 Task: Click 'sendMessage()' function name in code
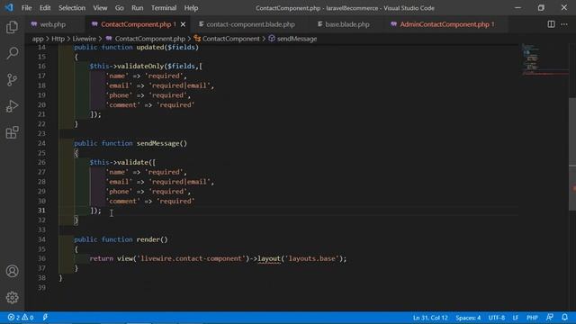(162, 143)
